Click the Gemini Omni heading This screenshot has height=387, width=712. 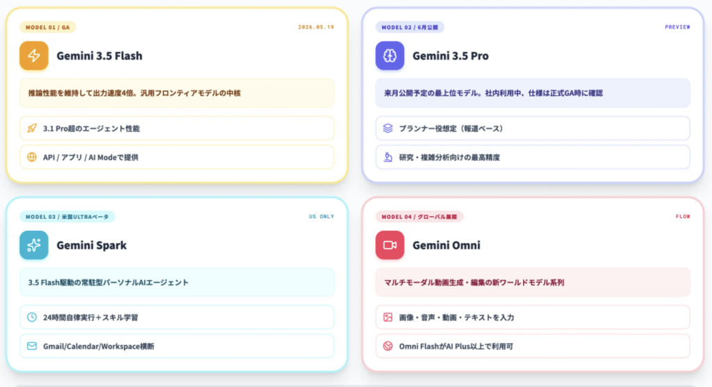pos(446,245)
